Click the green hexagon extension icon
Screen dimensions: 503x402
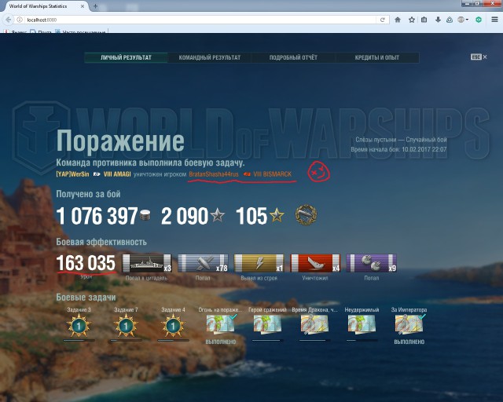tap(479, 20)
